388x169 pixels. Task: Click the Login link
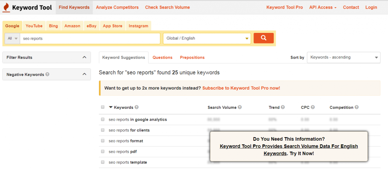[371, 8]
